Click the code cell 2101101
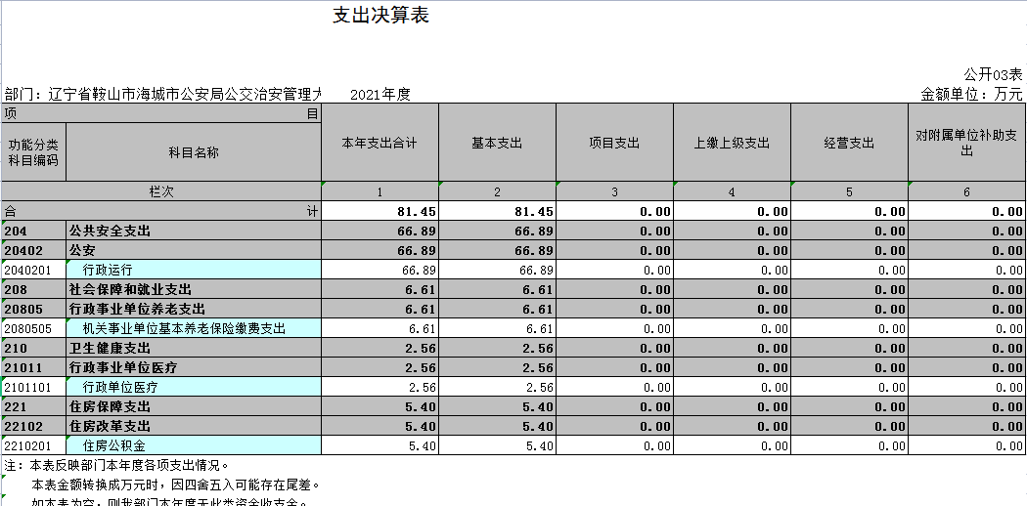Screen dimensions: 1027x506 pyautogui.click(x=33, y=388)
